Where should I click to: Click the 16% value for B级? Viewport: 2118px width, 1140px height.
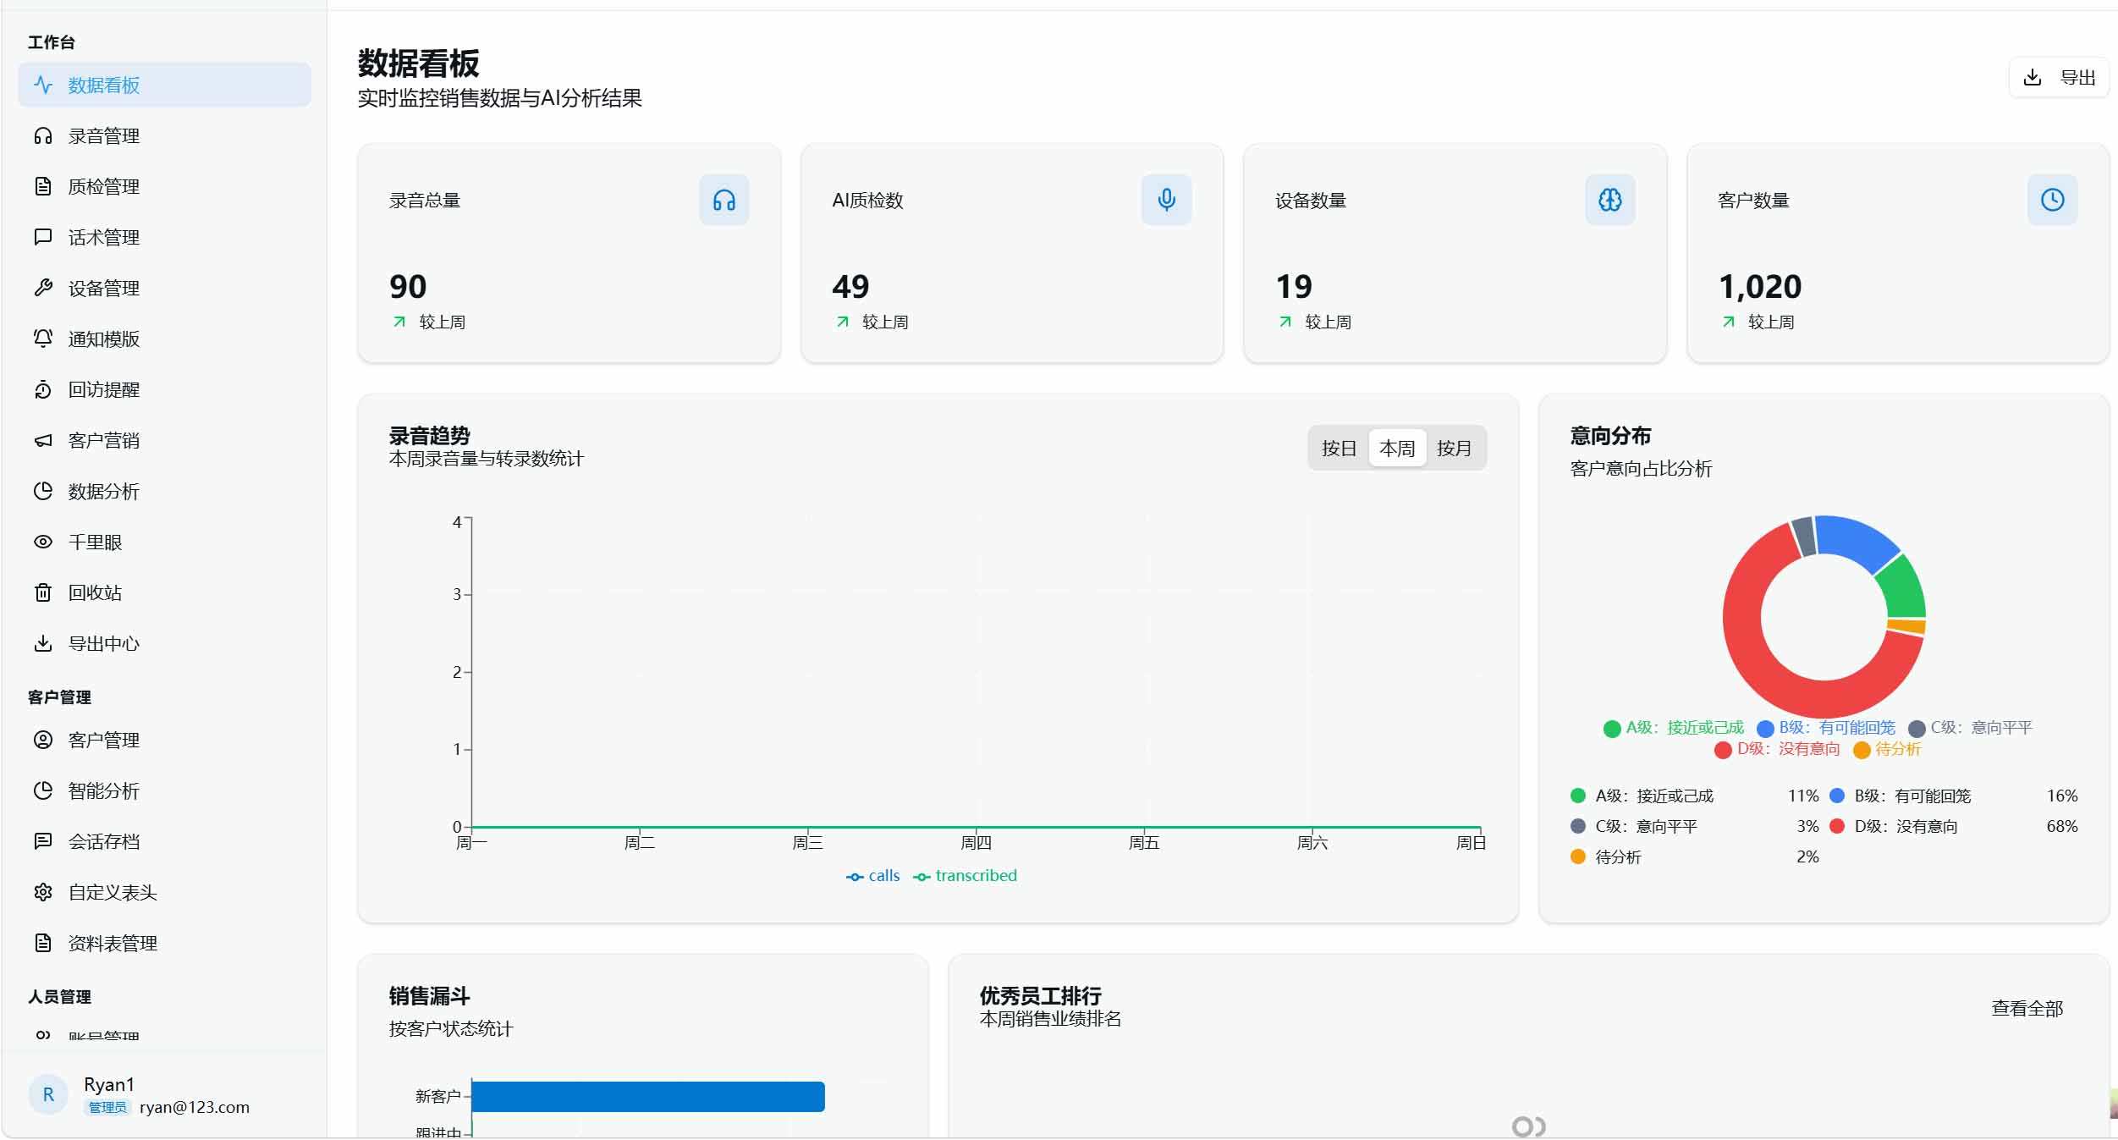2062,796
